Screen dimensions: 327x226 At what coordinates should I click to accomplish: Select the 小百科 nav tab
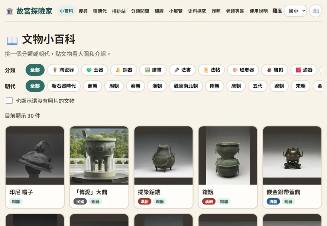tap(66, 11)
